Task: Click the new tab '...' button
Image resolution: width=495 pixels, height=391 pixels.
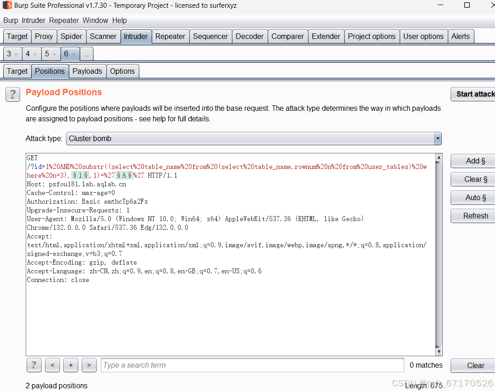Action: [86, 54]
